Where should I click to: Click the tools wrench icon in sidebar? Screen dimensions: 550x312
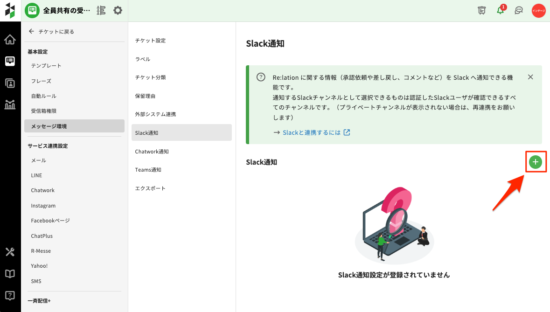[x=10, y=252]
